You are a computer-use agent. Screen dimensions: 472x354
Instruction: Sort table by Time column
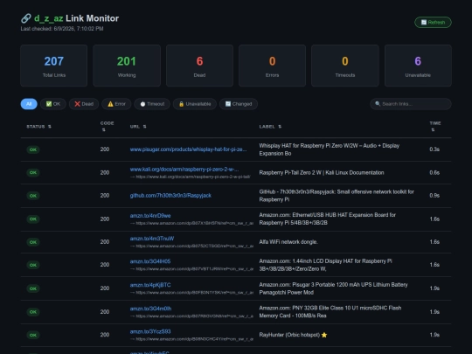point(435,127)
